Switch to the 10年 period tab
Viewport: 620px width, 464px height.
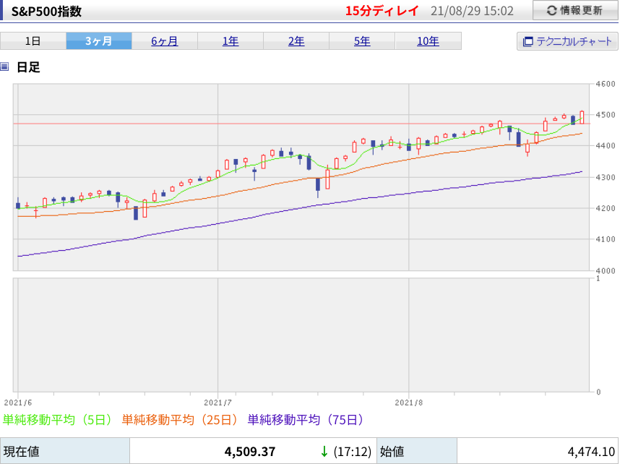(x=429, y=41)
